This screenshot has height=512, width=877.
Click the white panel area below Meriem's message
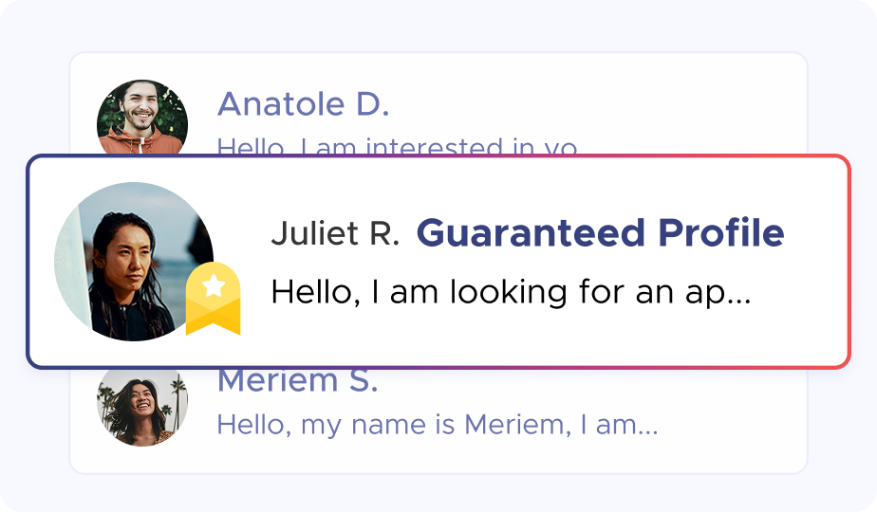(437, 456)
